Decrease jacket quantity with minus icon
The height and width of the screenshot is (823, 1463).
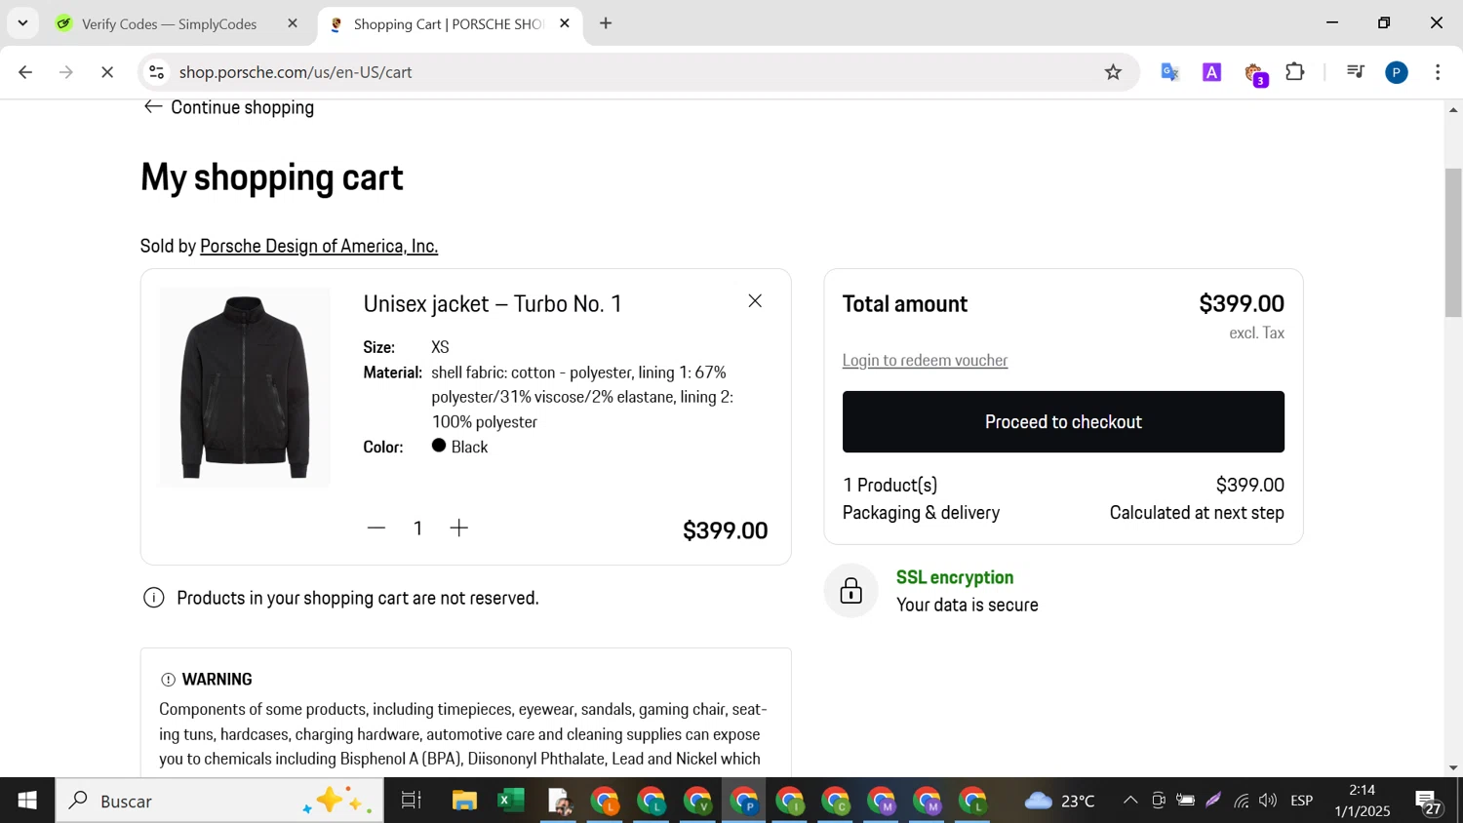point(376,528)
